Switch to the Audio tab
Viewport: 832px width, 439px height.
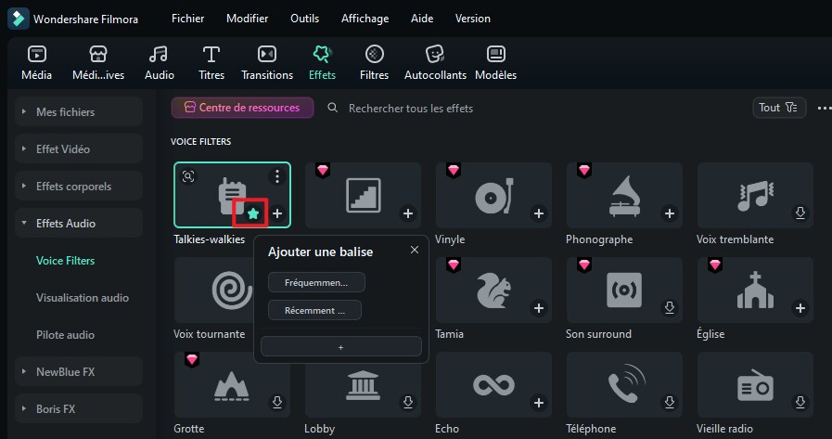(160, 62)
